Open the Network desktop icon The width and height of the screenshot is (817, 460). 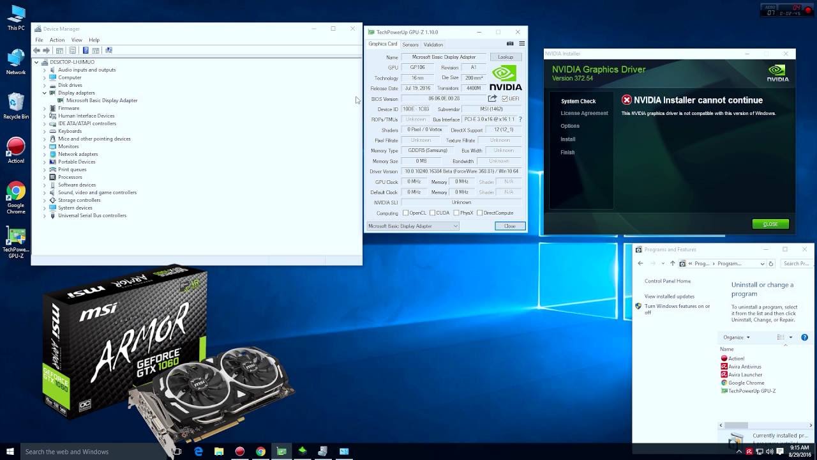[x=16, y=63]
